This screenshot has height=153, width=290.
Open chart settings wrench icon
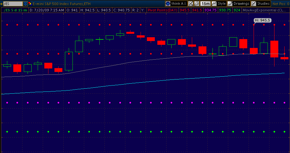point(196,3)
